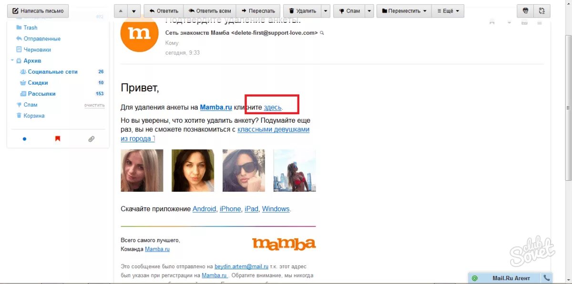Filter flagged messages with red flag icon
This screenshot has width=572, height=284.
pyautogui.click(x=58, y=139)
